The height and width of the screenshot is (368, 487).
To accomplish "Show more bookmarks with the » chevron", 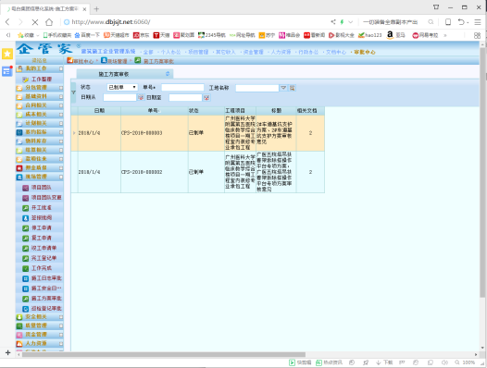I will point(444,35).
